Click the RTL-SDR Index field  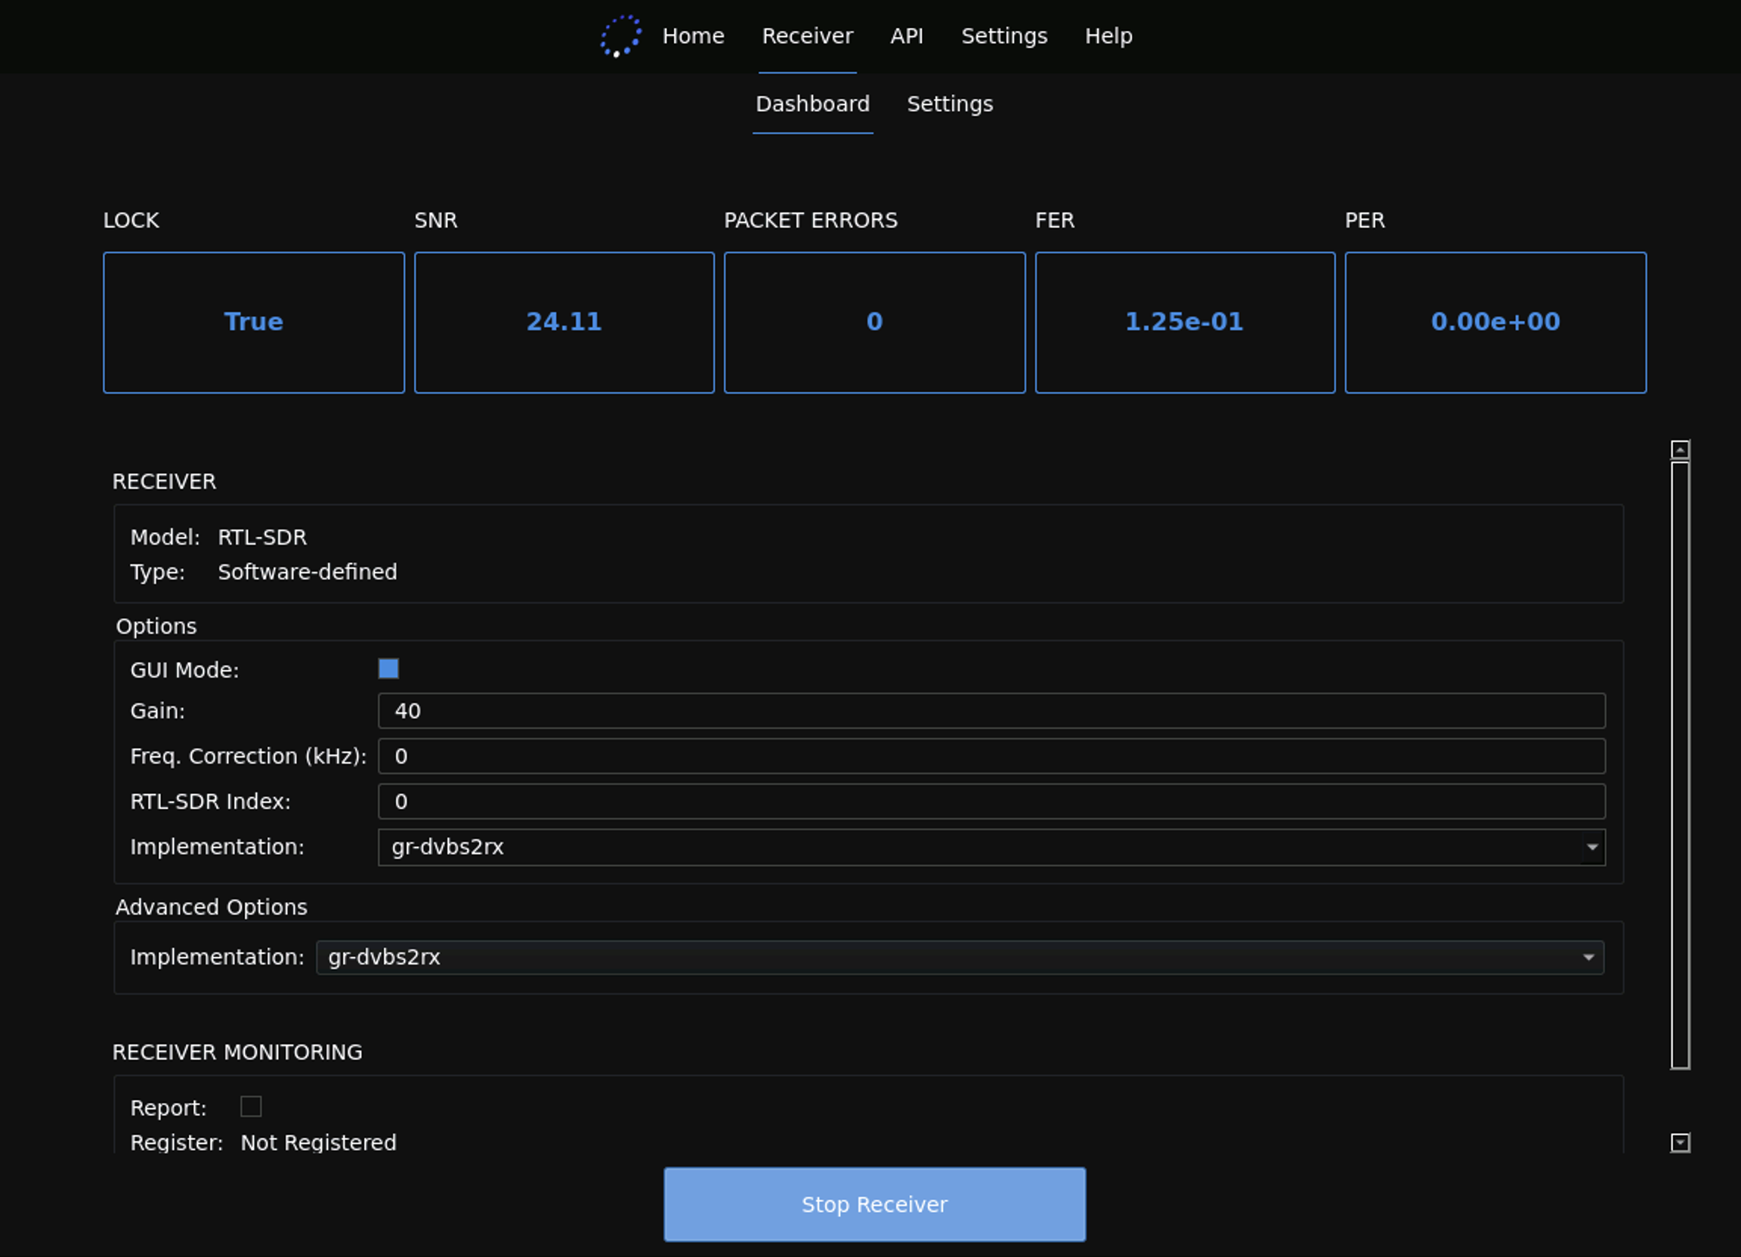[991, 801]
